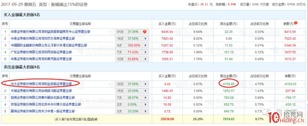Click arrow icon beside 13次 53.85%
308x126 pixels.
point(146,59)
